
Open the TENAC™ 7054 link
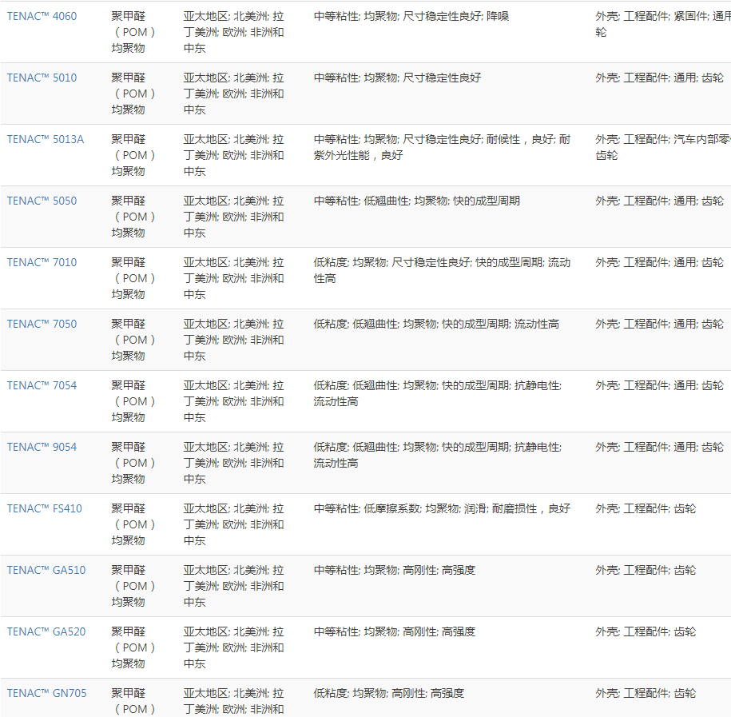click(42, 385)
